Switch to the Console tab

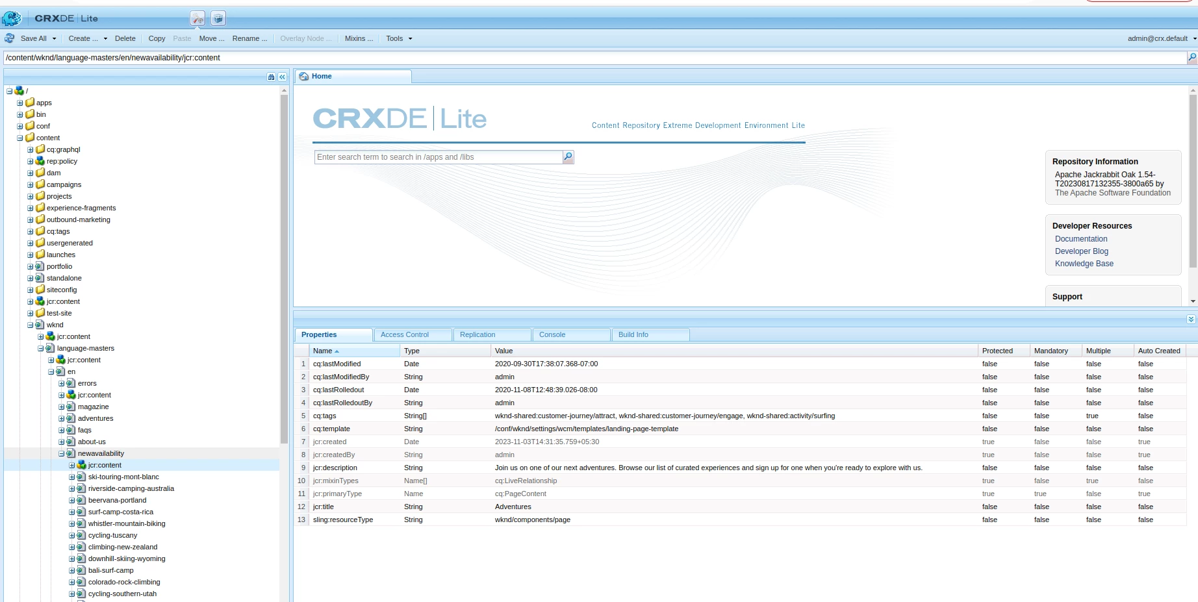[x=571, y=334]
